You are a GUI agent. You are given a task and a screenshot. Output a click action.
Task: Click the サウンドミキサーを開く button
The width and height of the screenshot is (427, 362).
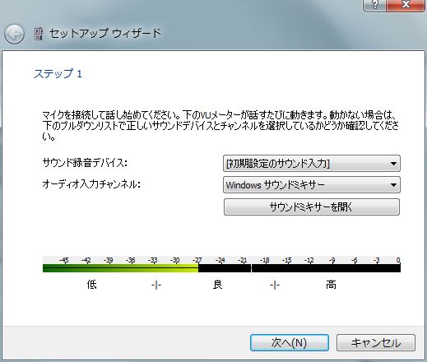(312, 207)
